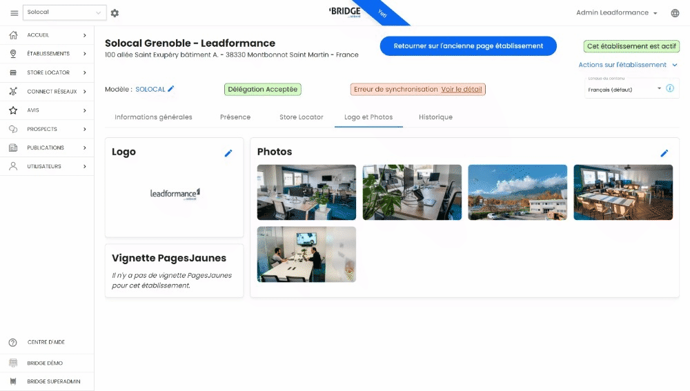This screenshot has width=690, height=391.
Task: Click the Délégation Acceptée badge
Action: [263, 89]
